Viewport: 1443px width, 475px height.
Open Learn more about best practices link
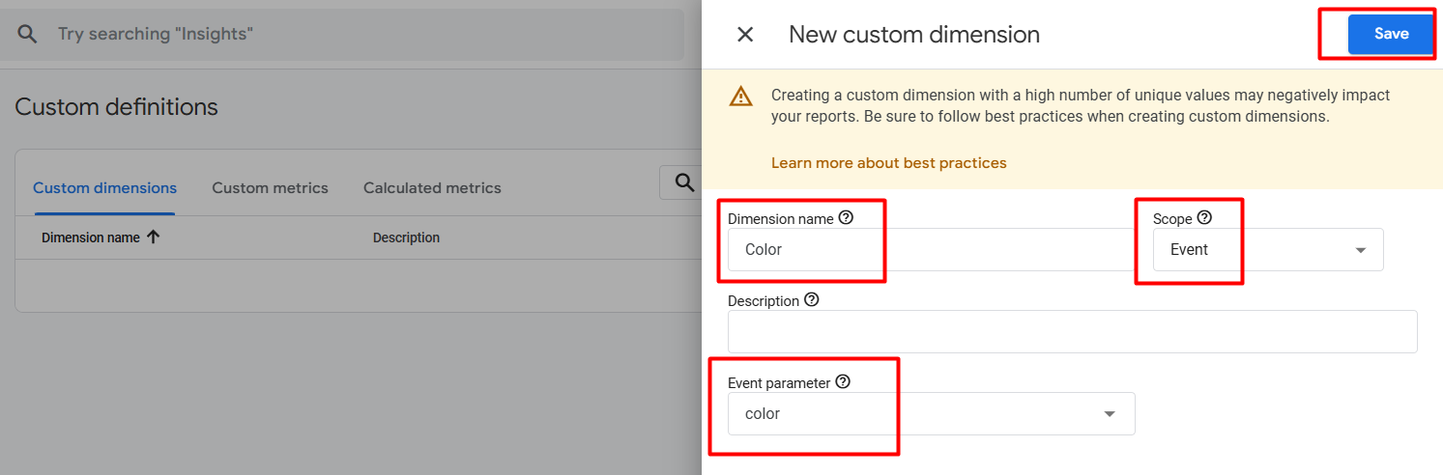click(x=888, y=163)
